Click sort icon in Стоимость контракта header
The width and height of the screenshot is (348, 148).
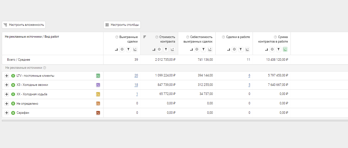click(145, 37)
